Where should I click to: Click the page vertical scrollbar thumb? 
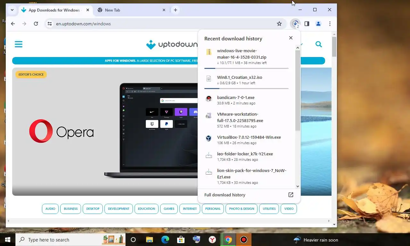click(334, 47)
